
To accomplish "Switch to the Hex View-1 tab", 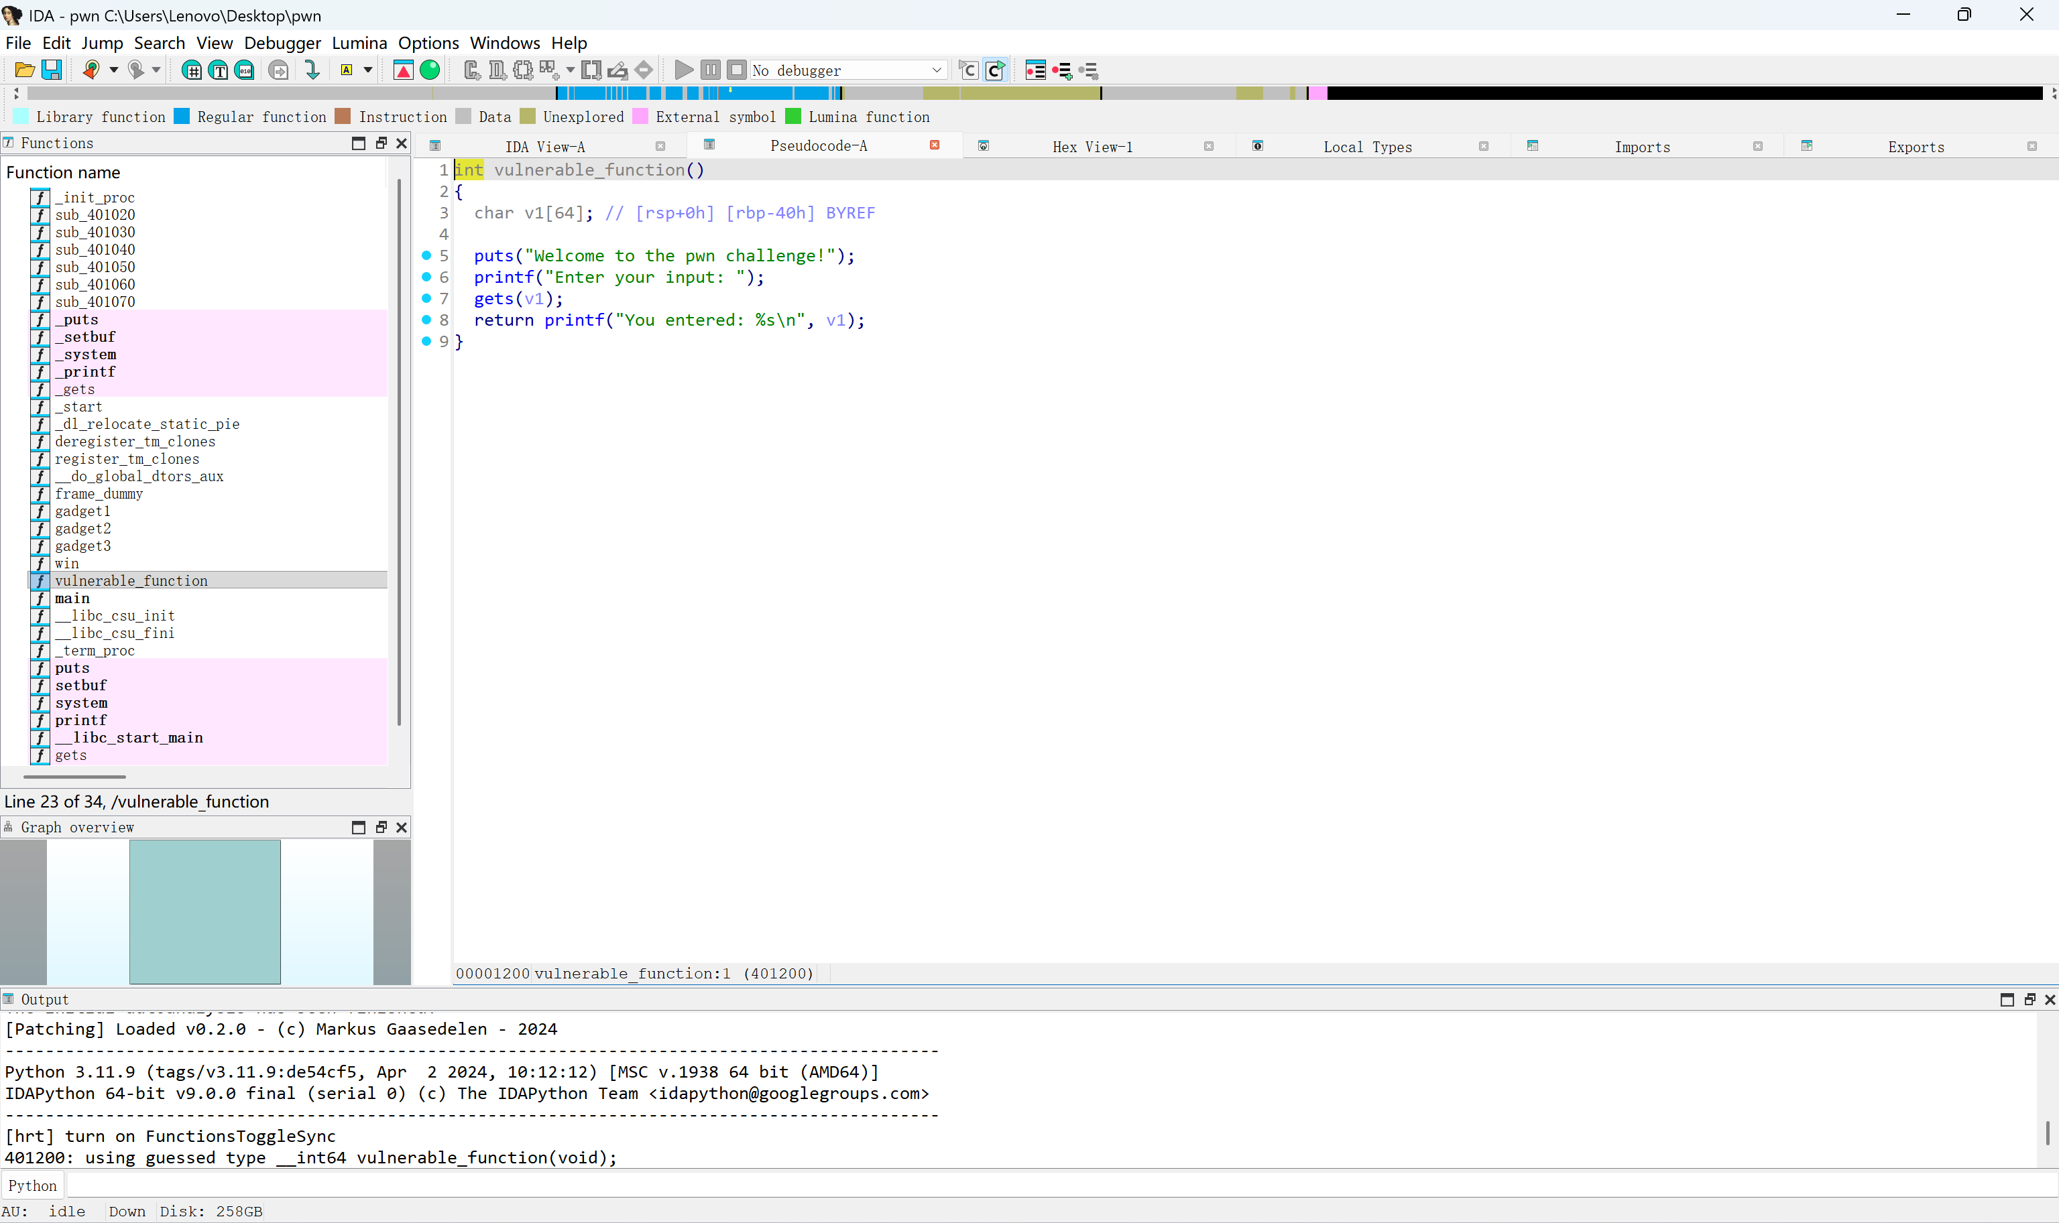I will click(1092, 147).
